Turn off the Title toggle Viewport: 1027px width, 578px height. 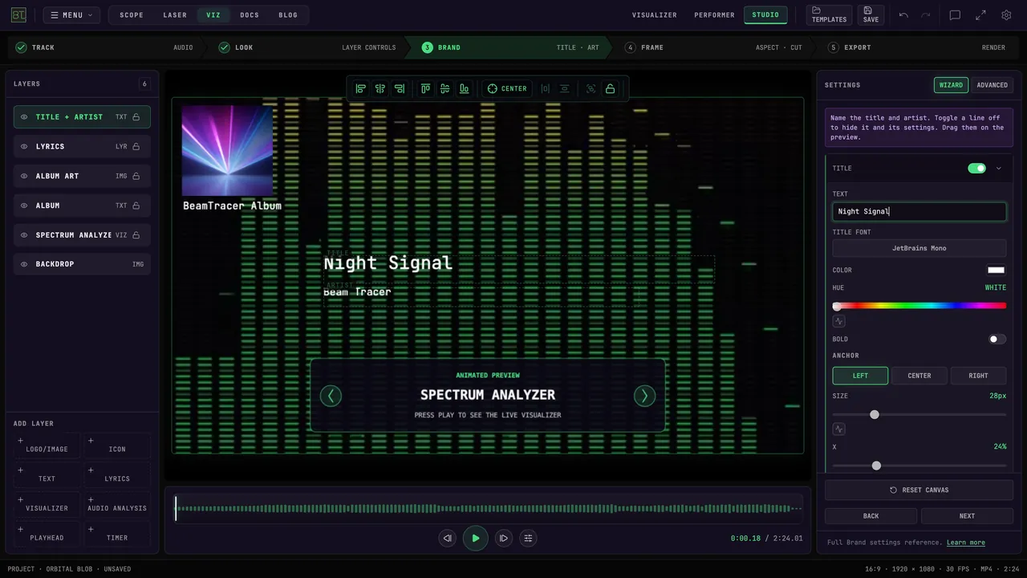coord(976,169)
